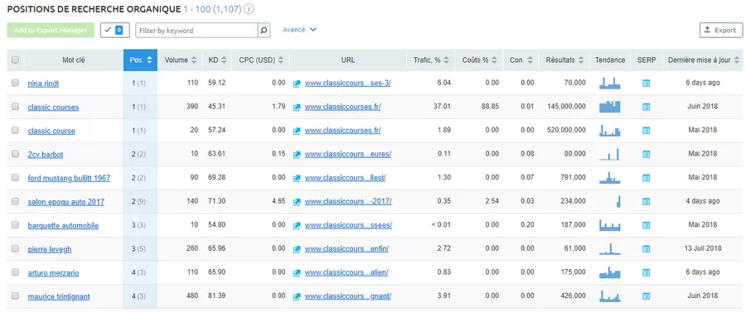
Task: Open the maurice trintignant keyword link
Action: pyautogui.click(x=59, y=297)
